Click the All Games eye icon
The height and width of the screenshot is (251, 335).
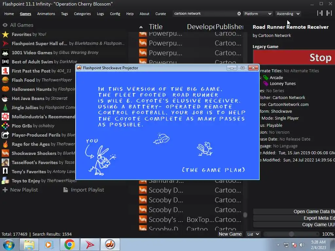click(x=5, y=25)
